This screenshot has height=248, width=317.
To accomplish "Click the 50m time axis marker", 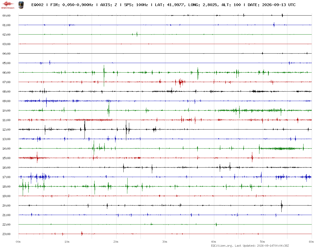I will (263, 242).
